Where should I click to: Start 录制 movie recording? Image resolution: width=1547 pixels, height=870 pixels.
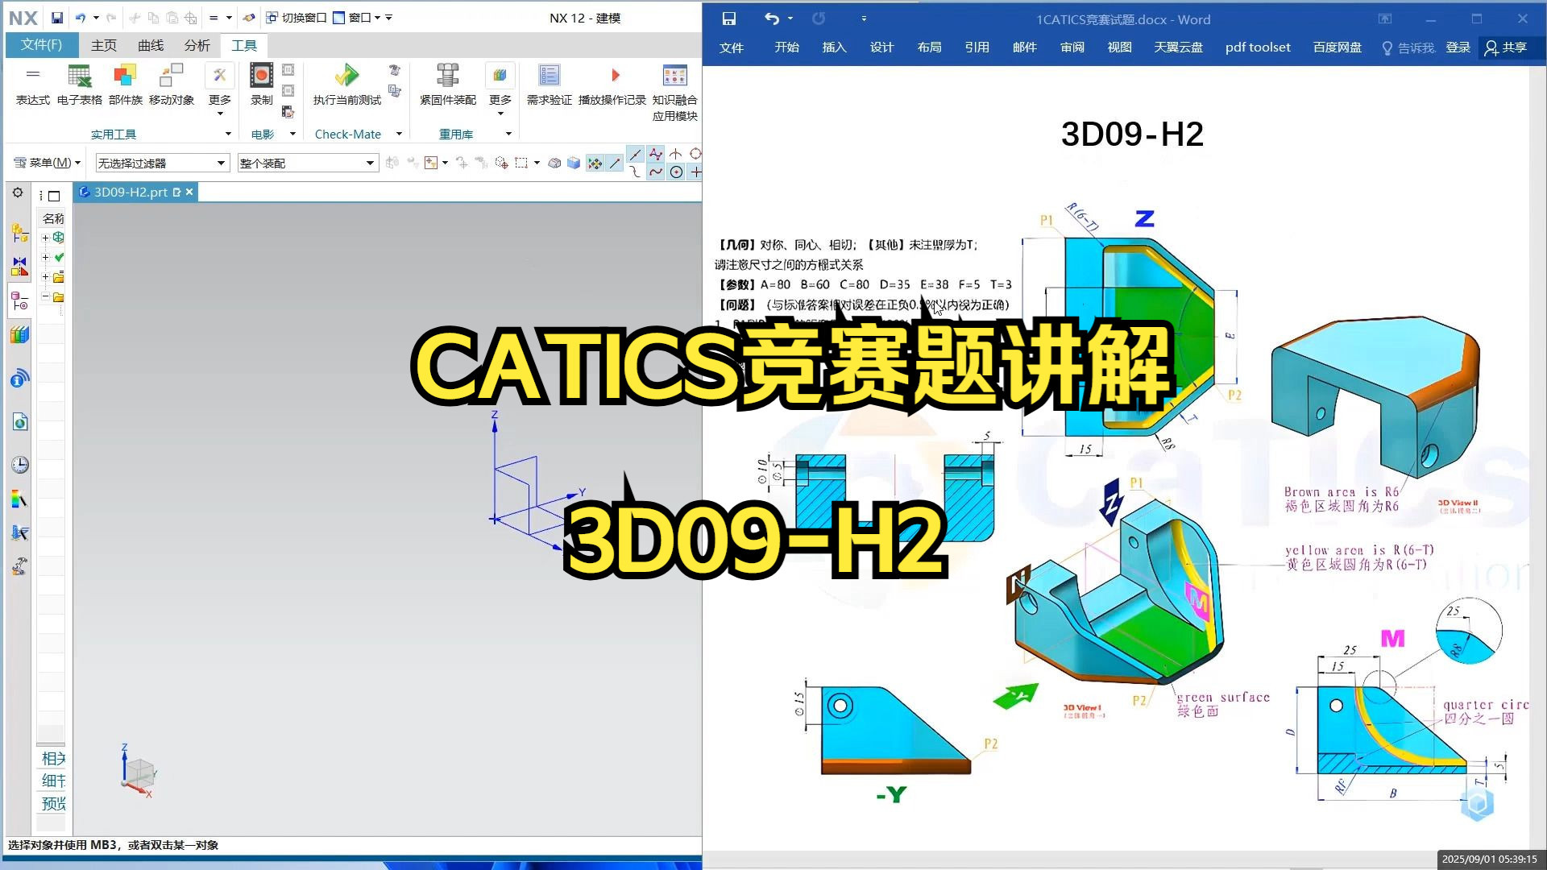[261, 85]
